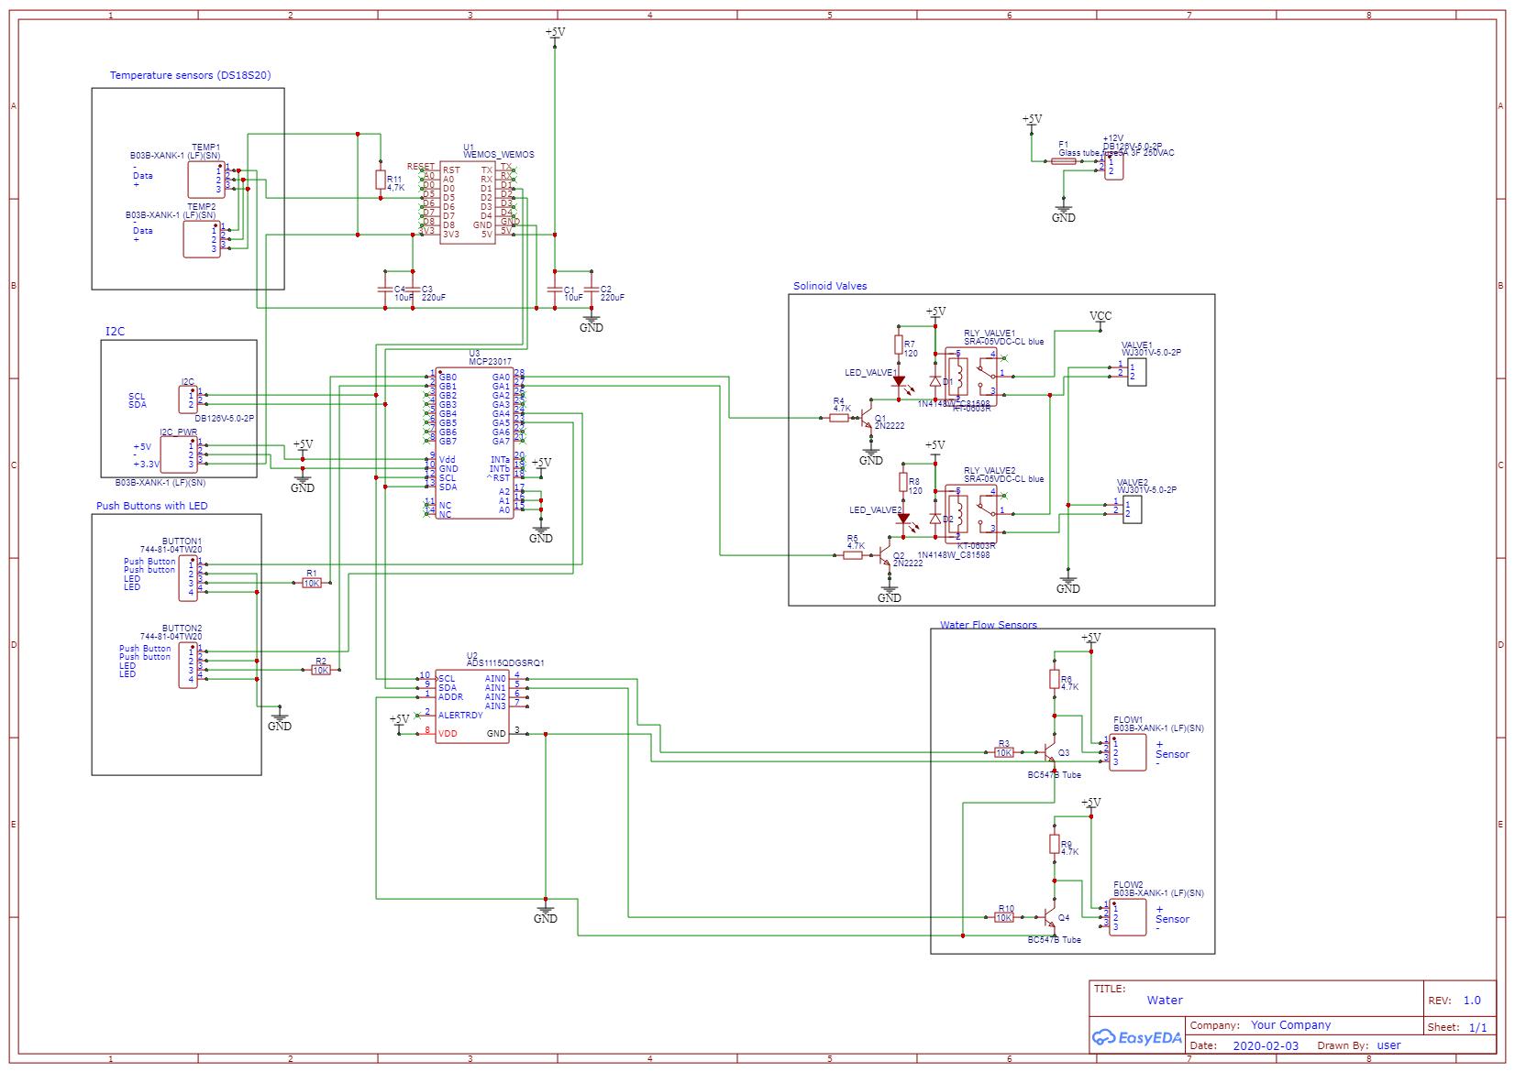Click the sheet value '1/1'
This screenshot has width=1515, height=1072.
point(1477,1027)
